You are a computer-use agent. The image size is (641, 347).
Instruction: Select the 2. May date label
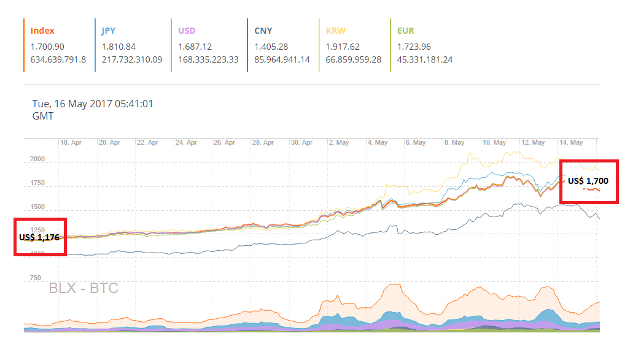click(x=338, y=142)
